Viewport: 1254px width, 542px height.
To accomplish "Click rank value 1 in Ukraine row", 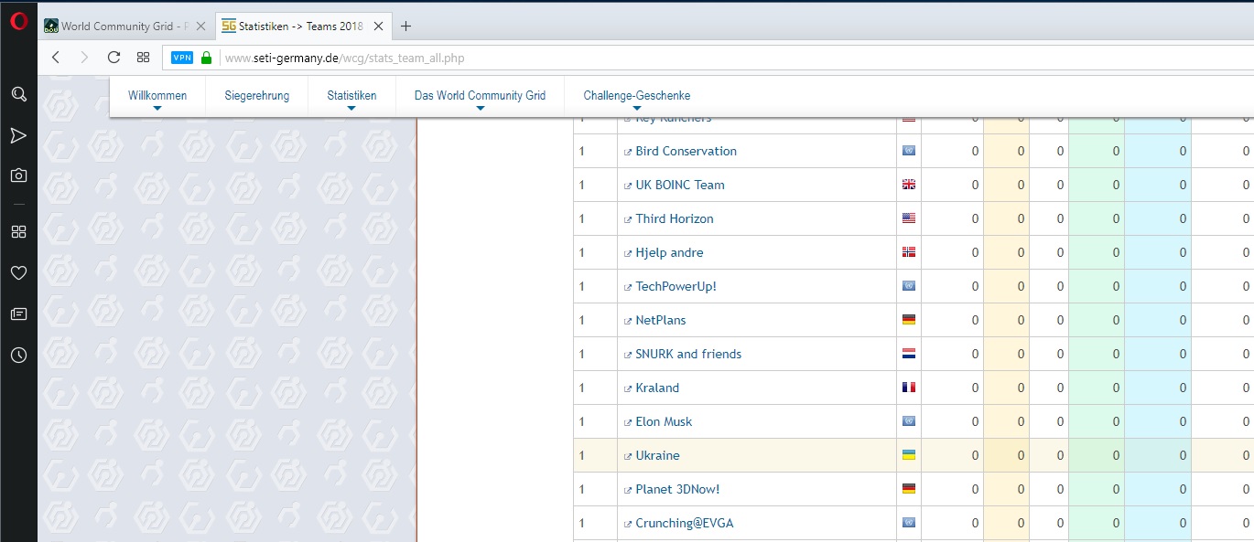I will [x=581, y=455].
